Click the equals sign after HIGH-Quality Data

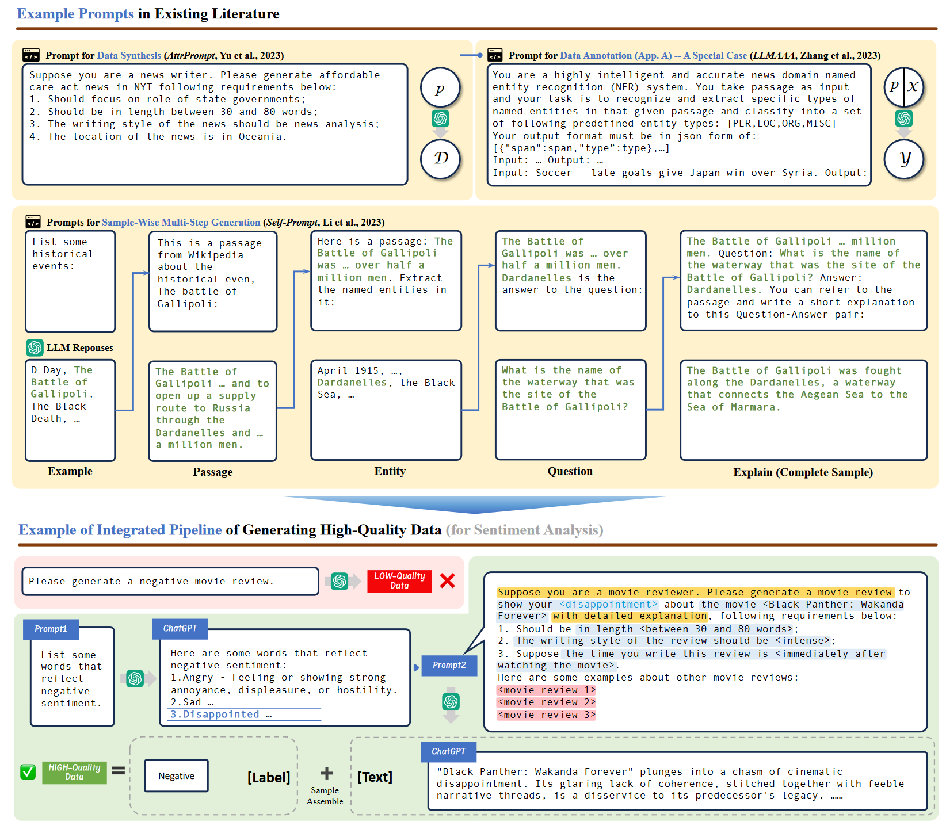pos(119,770)
